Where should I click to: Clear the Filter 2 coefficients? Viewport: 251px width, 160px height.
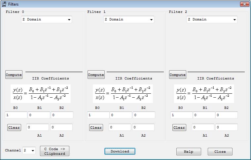179,128
